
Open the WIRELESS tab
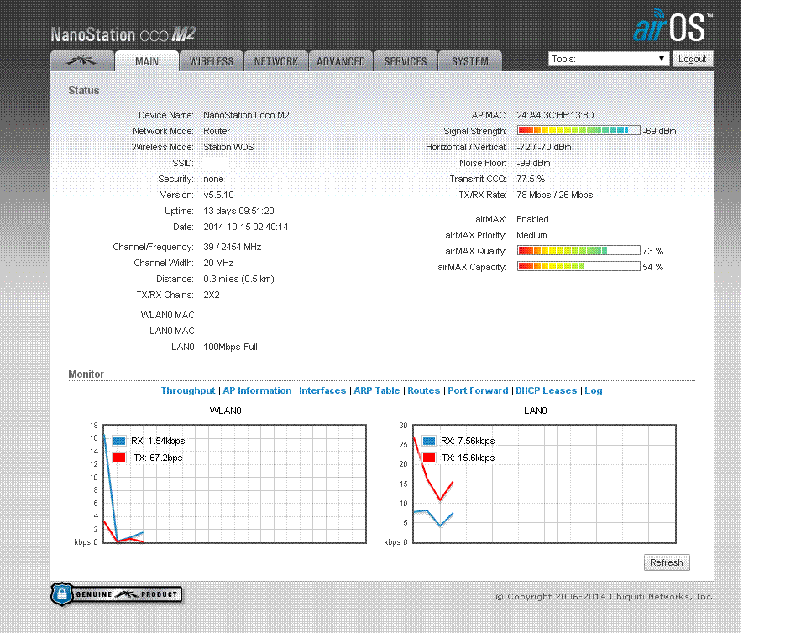[x=212, y=61]
